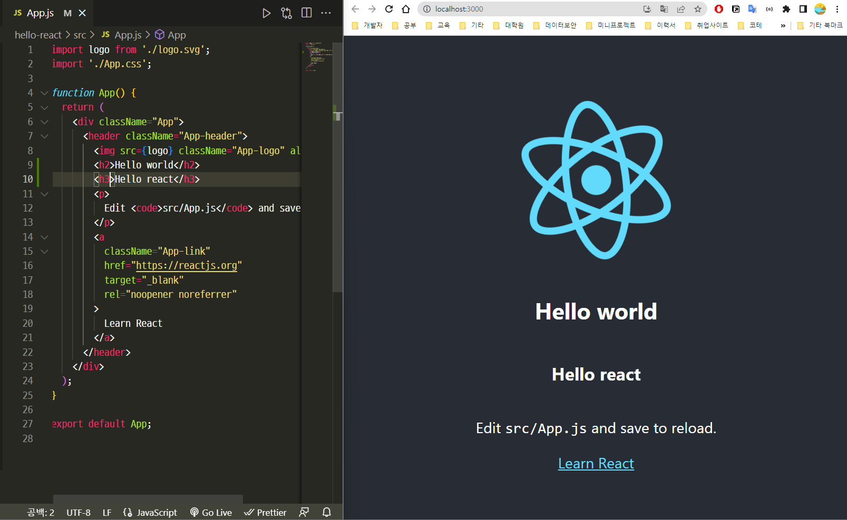Click the Prettier status bar item
The height and width of the screenshot is (520, 847).
pos(265,513)
